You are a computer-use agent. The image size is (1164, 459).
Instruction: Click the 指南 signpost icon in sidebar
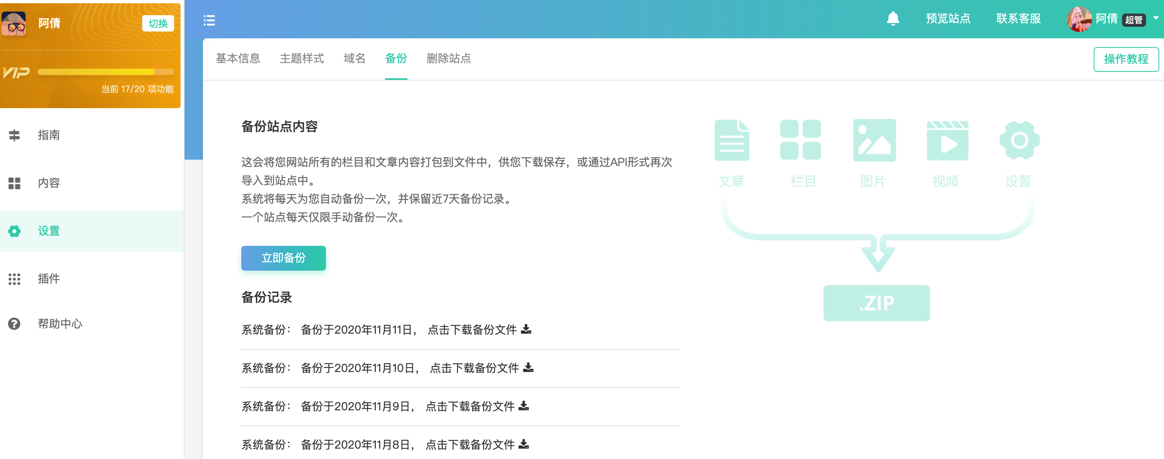pos(14,135)
